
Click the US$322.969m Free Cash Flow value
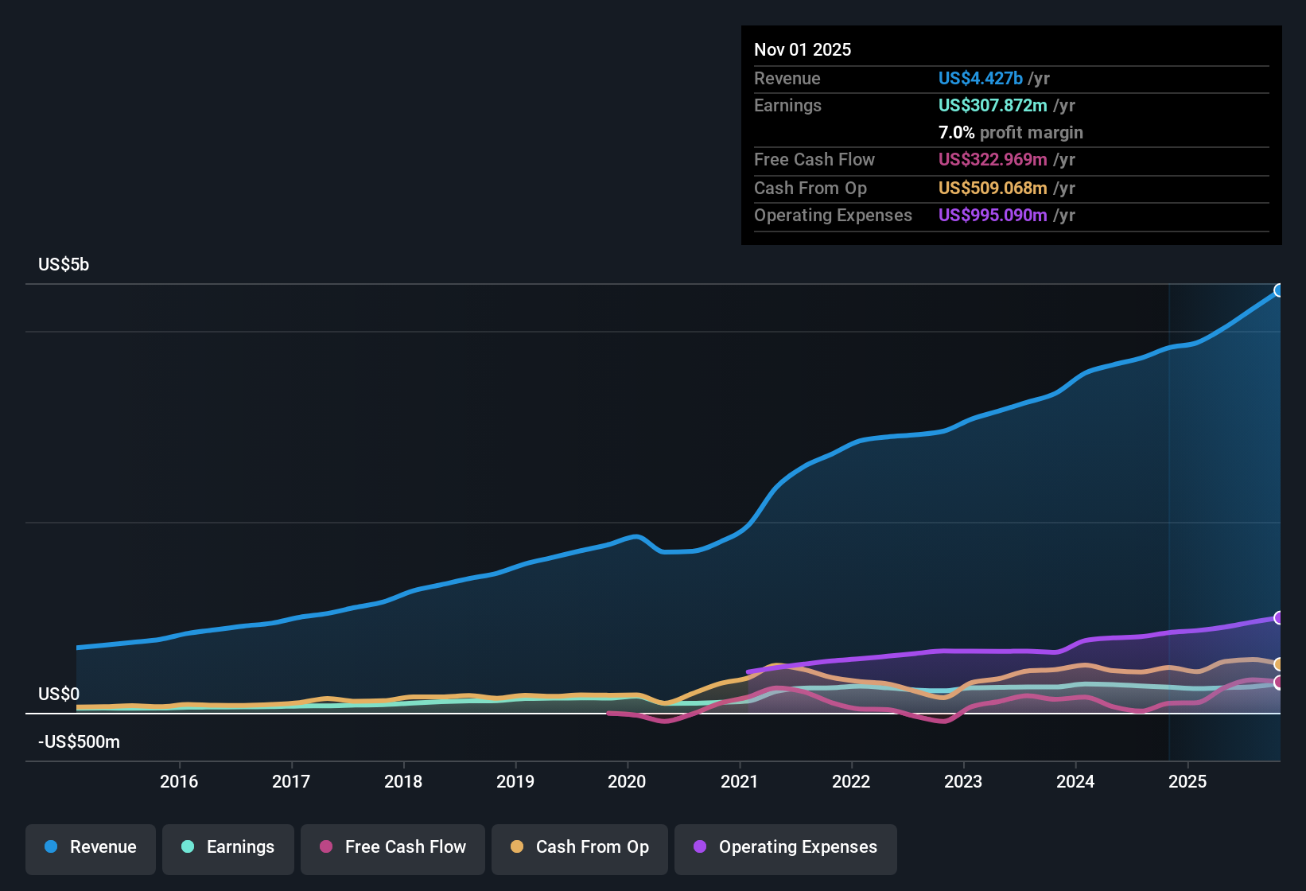tap(993, 160)
